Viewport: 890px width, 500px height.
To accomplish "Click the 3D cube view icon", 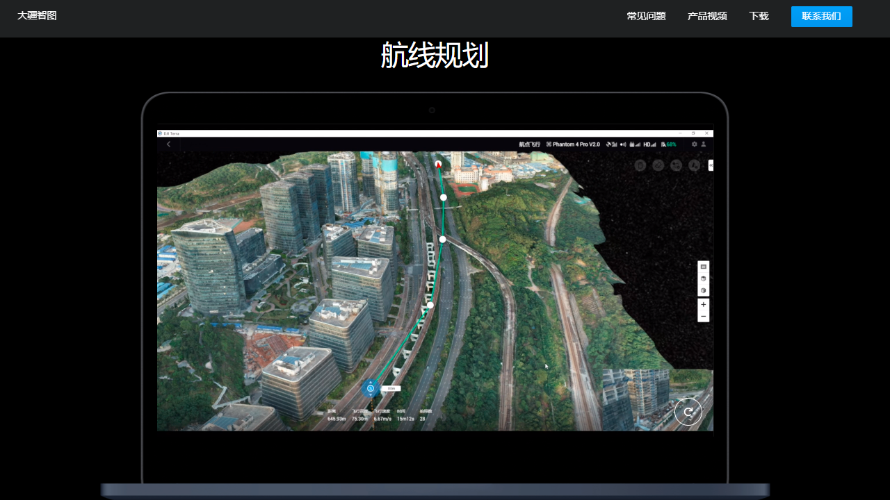I will (703, 278).
